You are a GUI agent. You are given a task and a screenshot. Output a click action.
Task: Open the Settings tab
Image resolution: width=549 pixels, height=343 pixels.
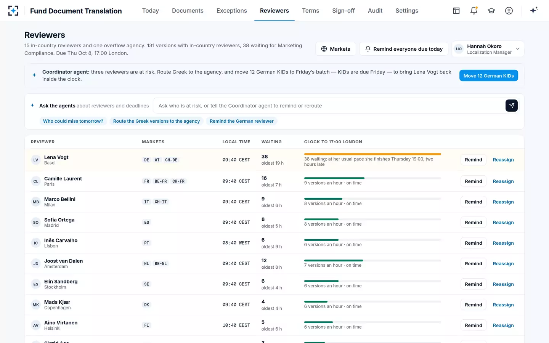point(407,11)
